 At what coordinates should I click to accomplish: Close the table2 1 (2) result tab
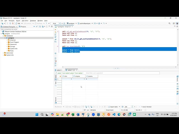(76, 70)
